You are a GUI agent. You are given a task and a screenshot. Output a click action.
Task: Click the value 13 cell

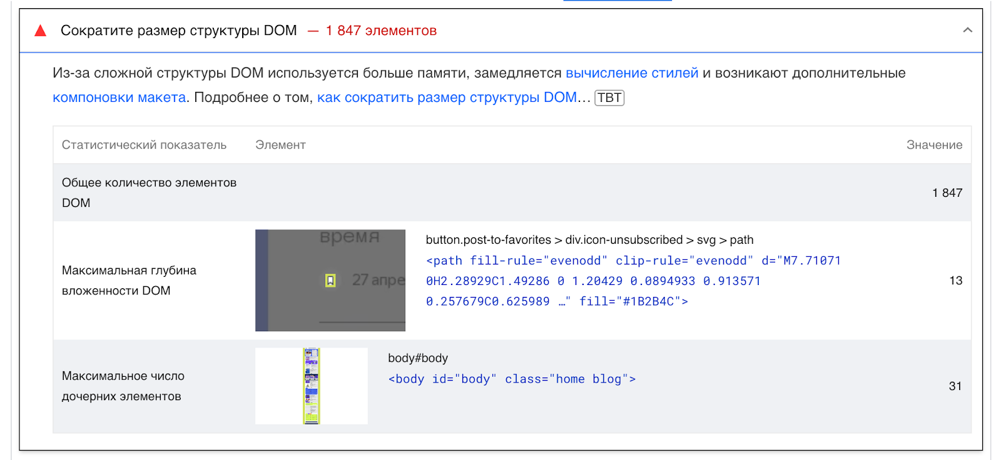coord(955,281)
